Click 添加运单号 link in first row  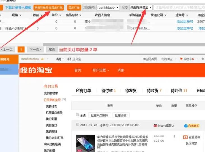(x=185, y=21)
